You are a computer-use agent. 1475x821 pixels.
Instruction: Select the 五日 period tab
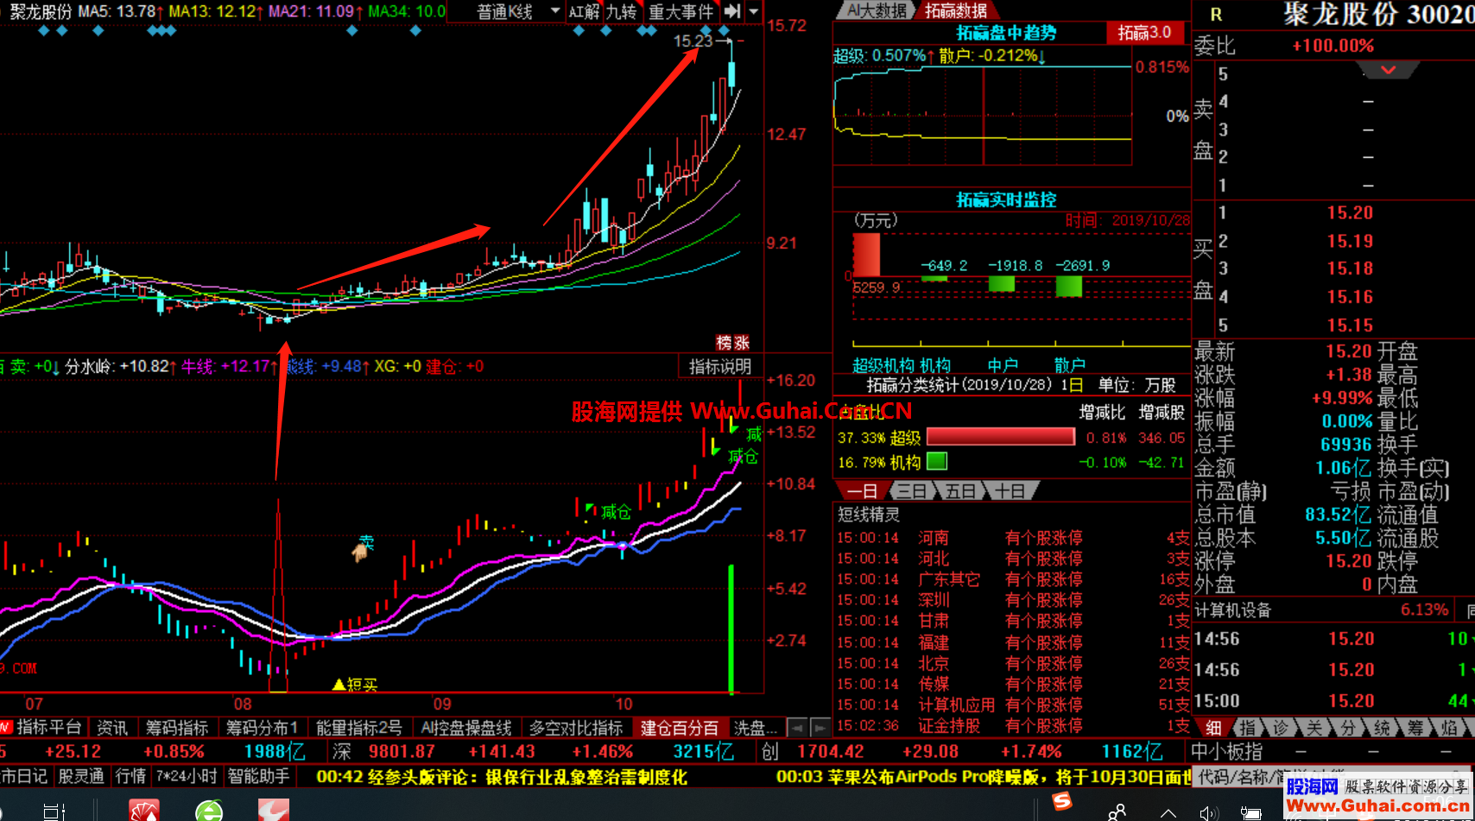pos(960,491)
